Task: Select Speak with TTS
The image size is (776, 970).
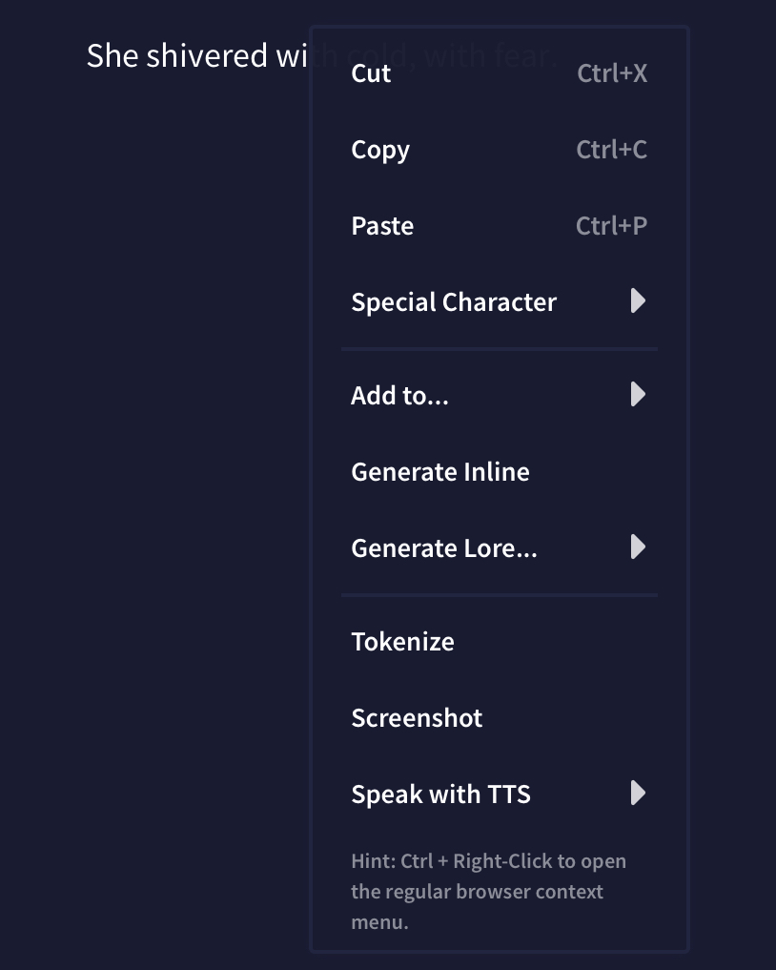Action: [440, 795]
